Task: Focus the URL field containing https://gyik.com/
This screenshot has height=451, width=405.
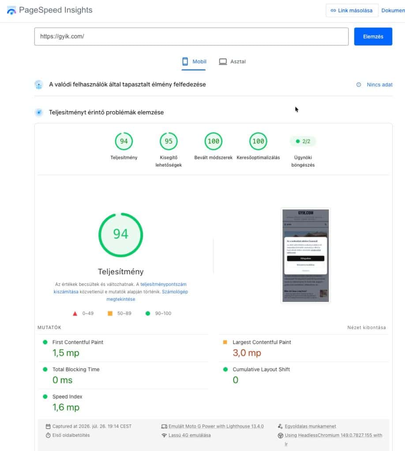Action: pos(191,37)
